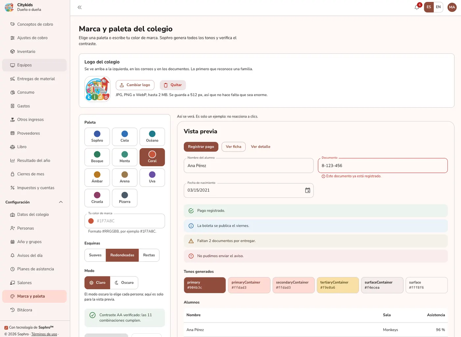Image resolution: width=461 pixels, height=337 pixels.
Task: Open Ajustes de cobro in sidebar
Action: pos(34,38)
